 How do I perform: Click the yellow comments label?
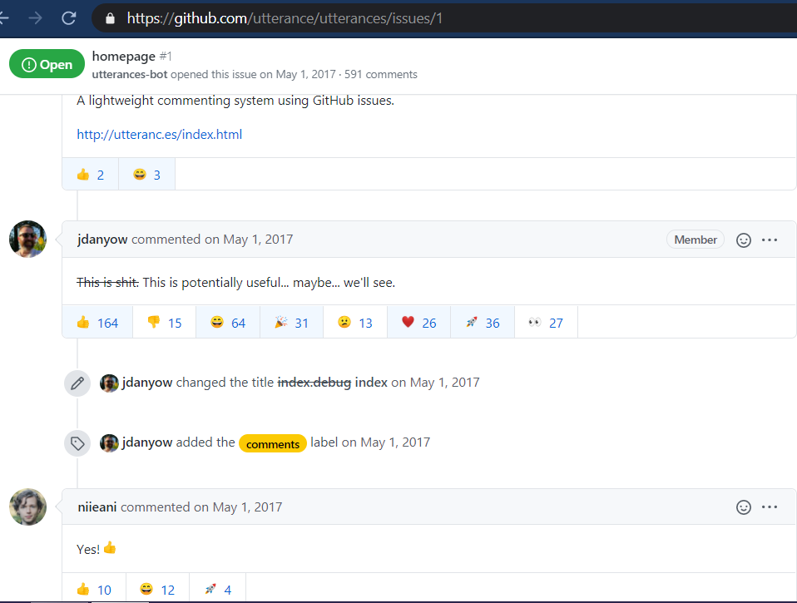[x=272, y=443]
